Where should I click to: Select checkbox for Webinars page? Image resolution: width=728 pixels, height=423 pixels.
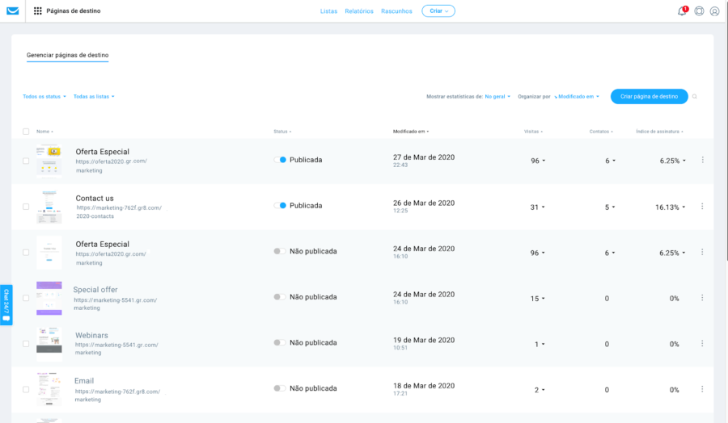coord(26,344)
